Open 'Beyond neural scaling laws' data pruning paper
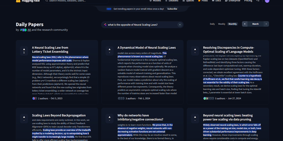The width and height of the screenshot is (283, 141). pos(228,117)
